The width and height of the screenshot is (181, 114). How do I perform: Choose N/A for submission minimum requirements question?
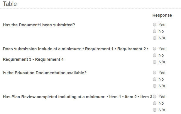155,62
